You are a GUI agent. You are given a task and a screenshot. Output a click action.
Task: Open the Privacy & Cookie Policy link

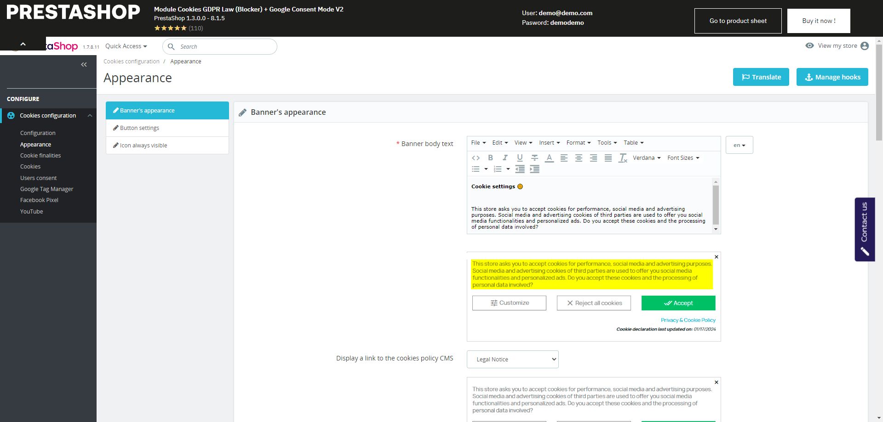tap(688, 320)
